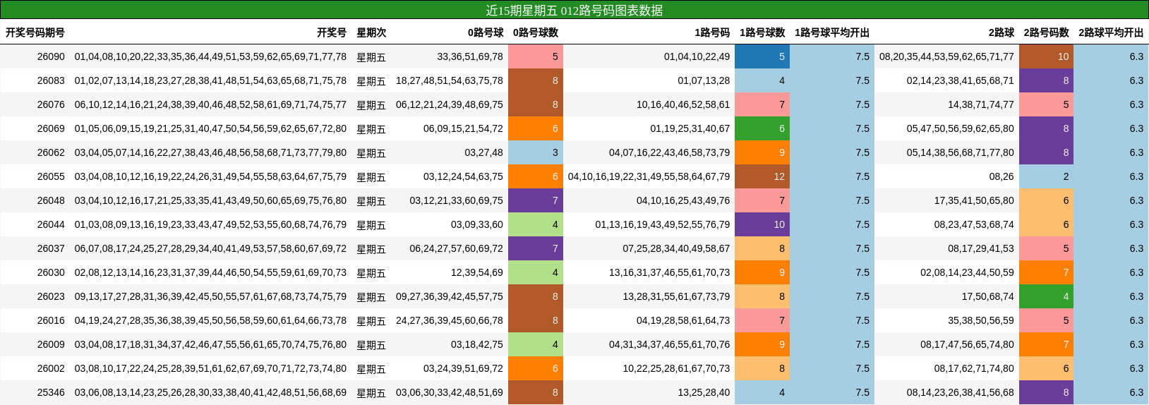Click 0路号球 cell 18,27,48,51,54,63,75,78
This screenshot has height=405, width=1149.
pos(450,80)
